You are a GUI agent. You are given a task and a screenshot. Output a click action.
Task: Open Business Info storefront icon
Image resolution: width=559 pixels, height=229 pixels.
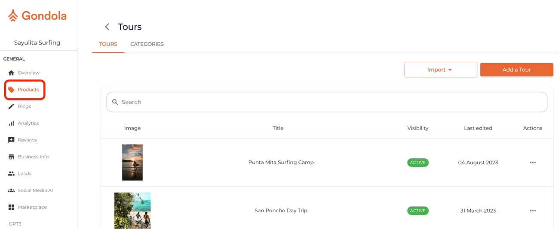(x=11, y=157)
